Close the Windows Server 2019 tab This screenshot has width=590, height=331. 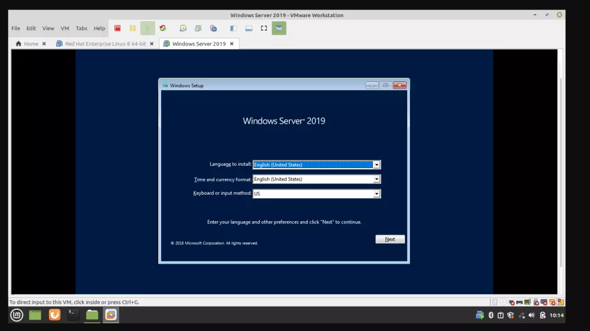click(232, 44)
